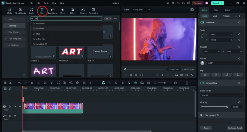
Task: Toggle the Transform switch off
Action: (x=203, y=22)
